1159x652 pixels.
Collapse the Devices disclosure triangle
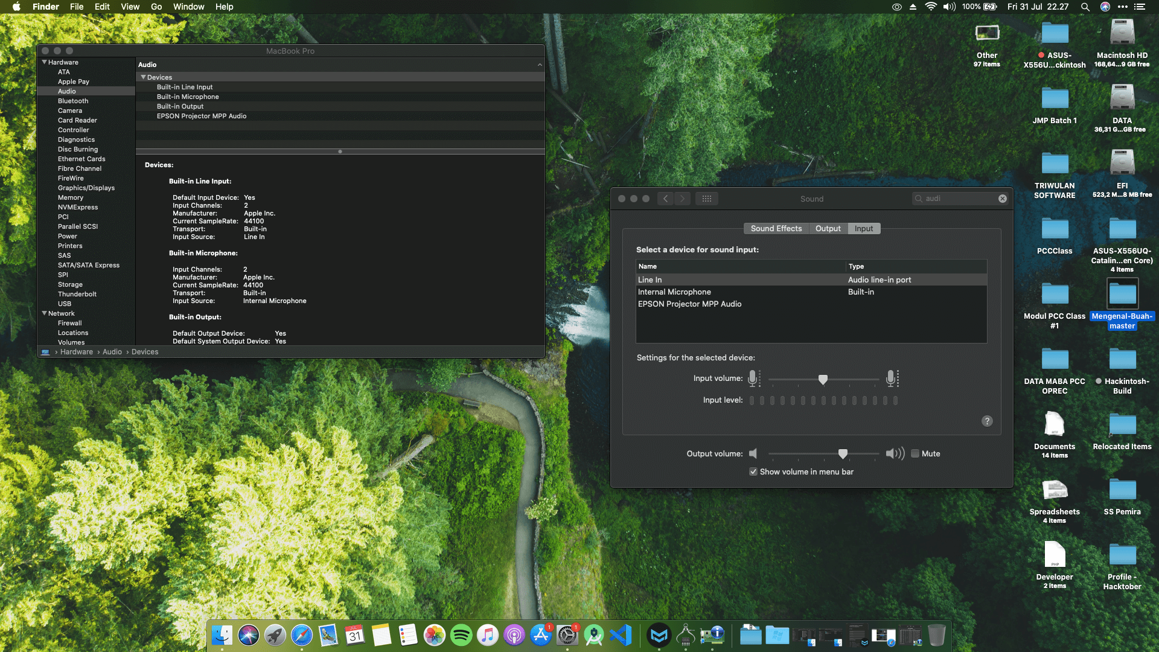pos(143,77)
